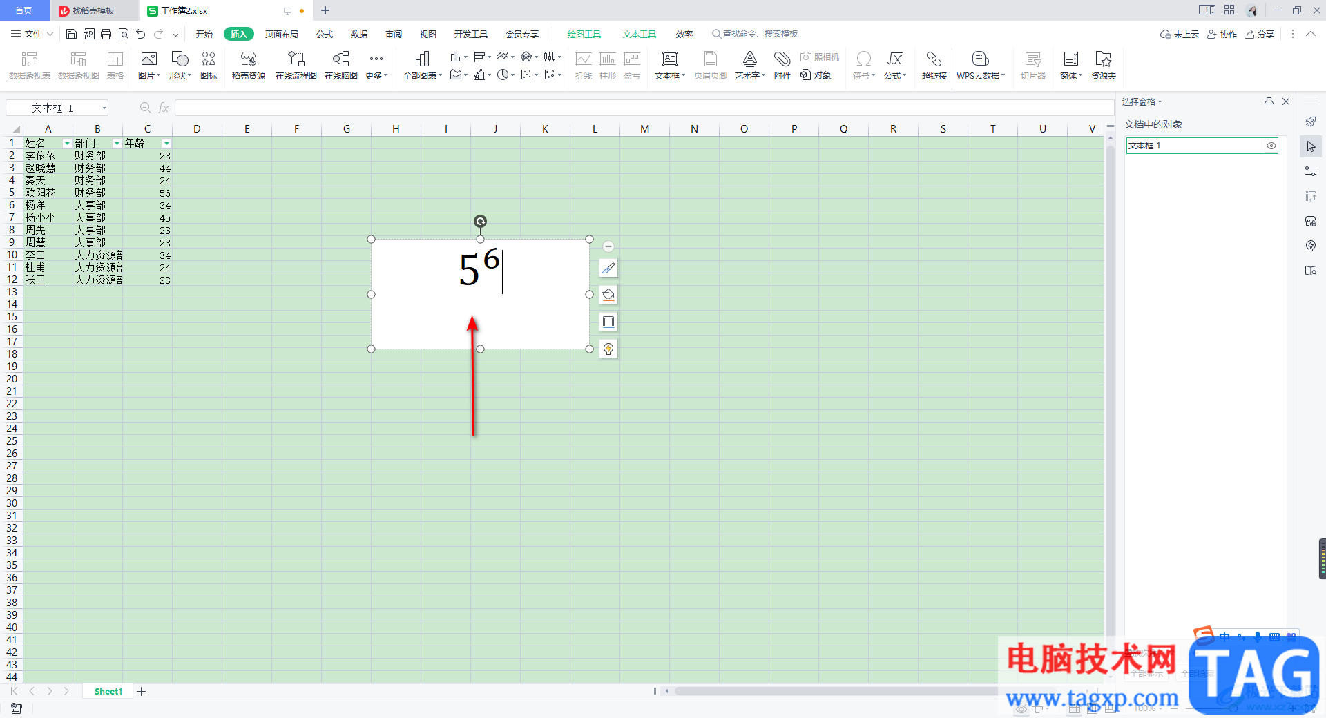1326x718 pixels.
Task: Click the 协作 collaborate button
Action: pyautogui.click(x=1222, y=34)
